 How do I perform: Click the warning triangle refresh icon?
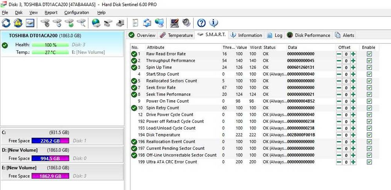18,23
